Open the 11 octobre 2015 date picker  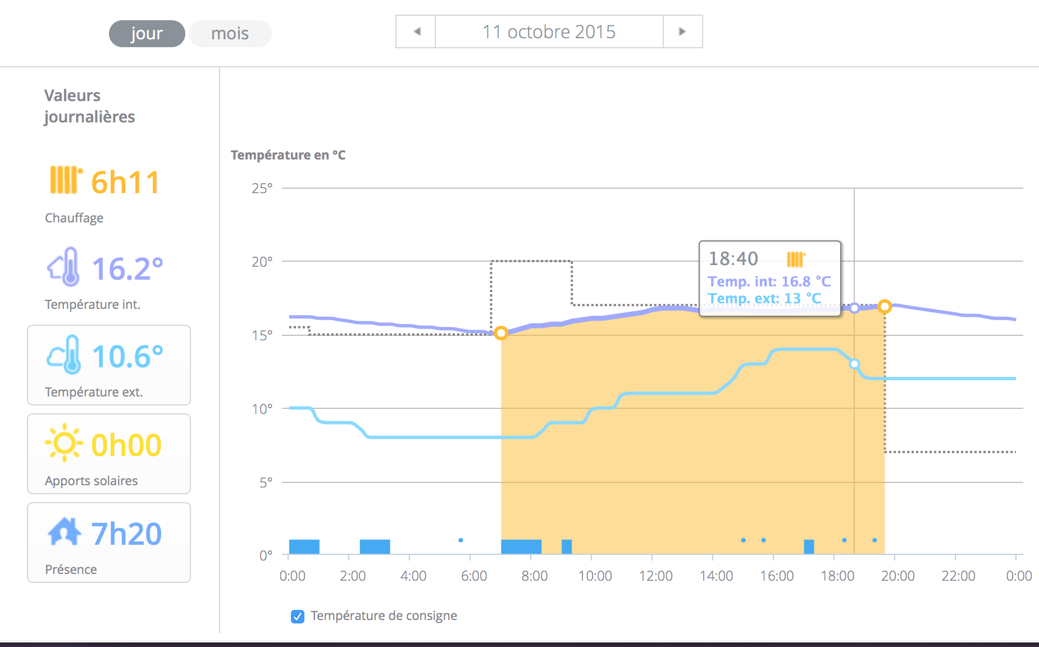pos(549,31)
